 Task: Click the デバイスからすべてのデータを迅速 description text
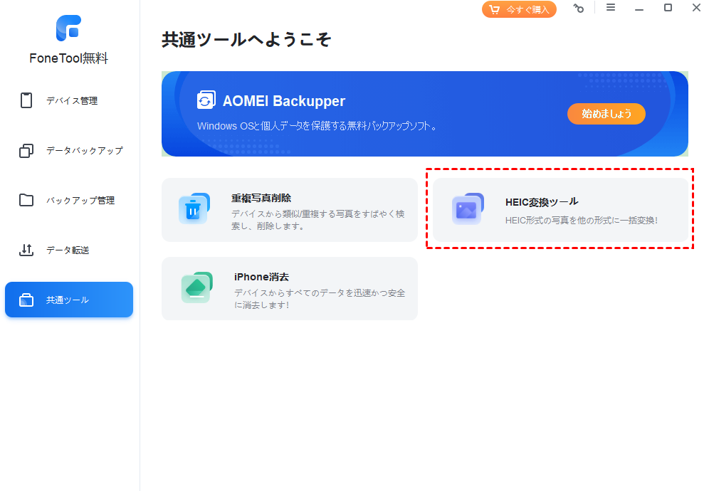[320, 299]
